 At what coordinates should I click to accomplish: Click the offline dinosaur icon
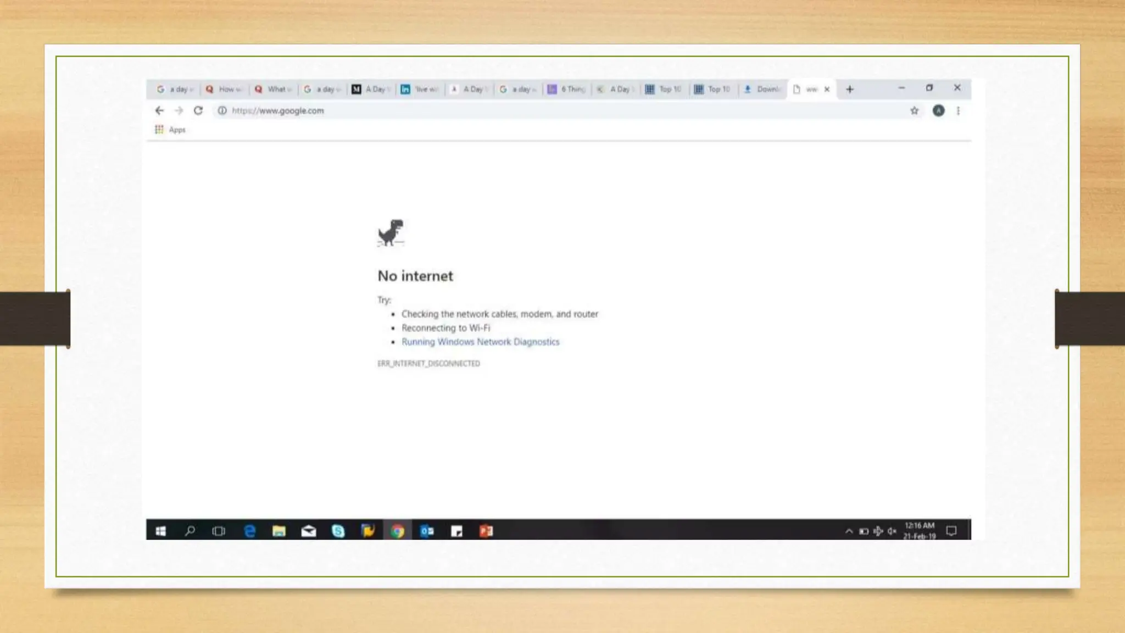391,233
